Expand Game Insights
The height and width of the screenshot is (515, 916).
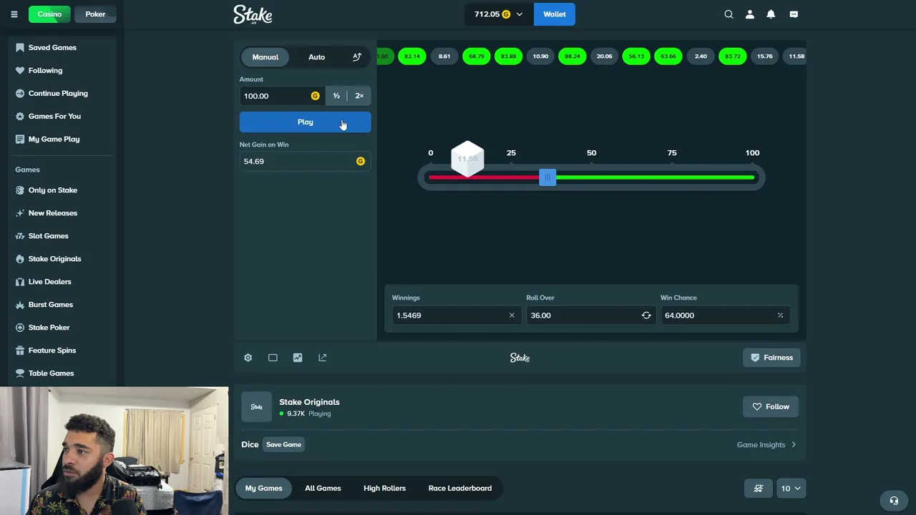766,445
